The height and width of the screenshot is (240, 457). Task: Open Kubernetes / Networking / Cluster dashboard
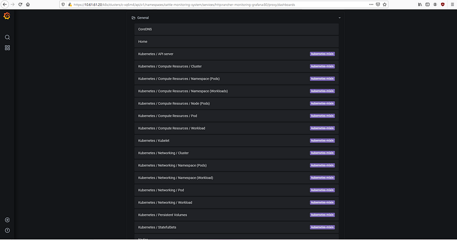coord(236,153)
